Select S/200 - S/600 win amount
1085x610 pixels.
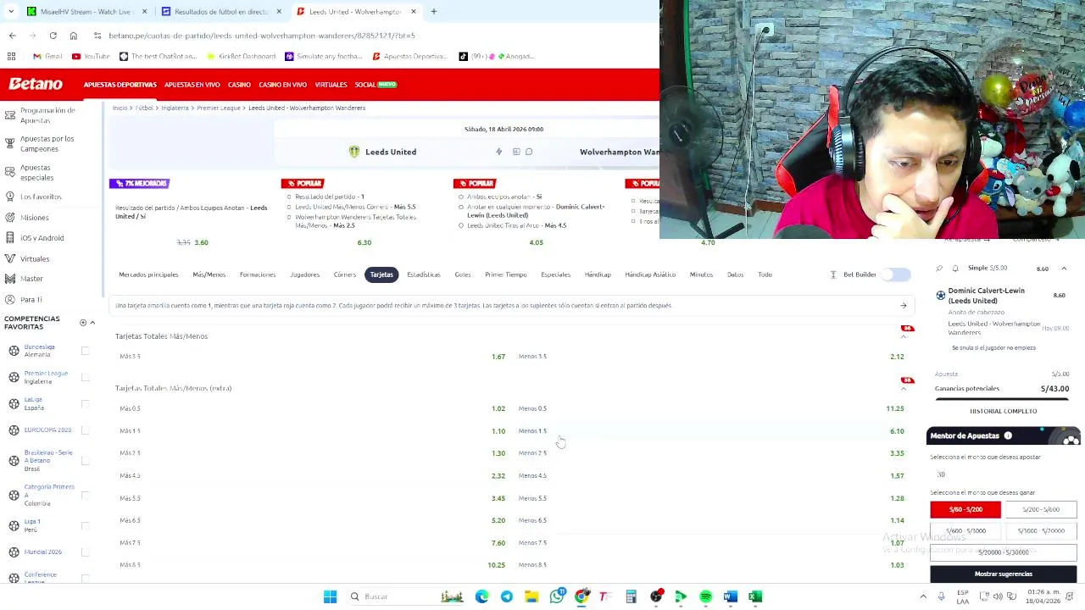1041,509
